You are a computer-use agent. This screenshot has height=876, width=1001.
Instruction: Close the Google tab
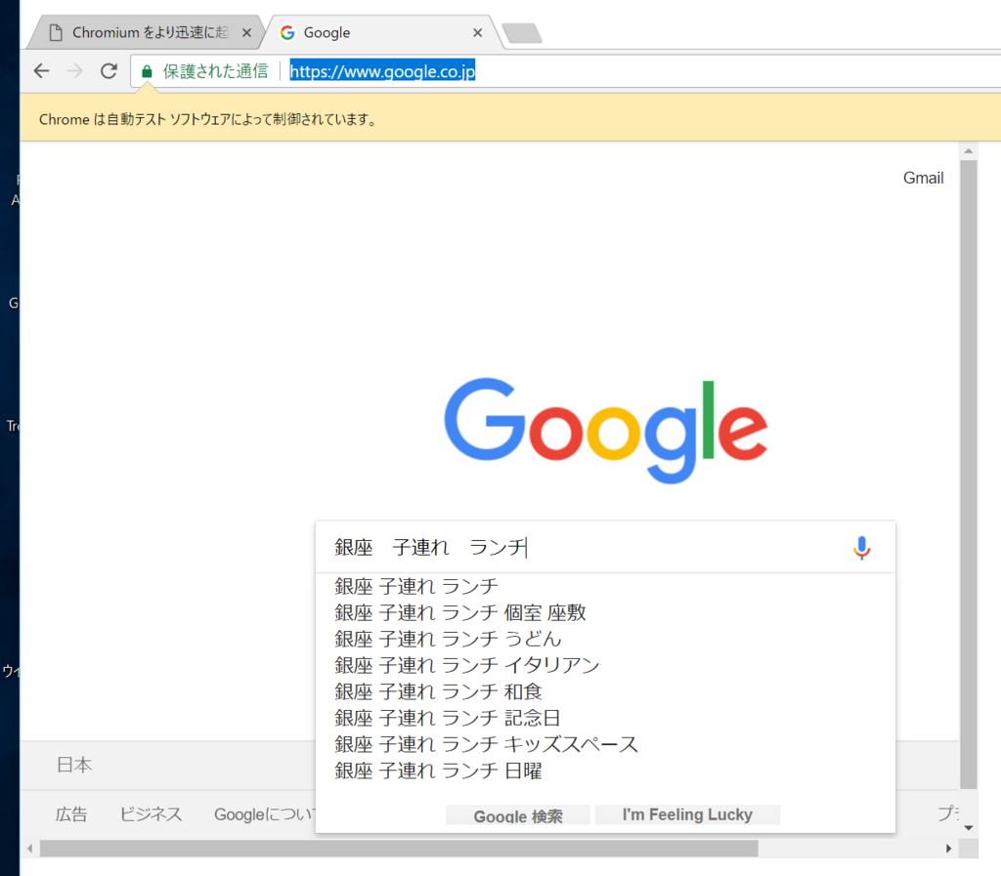click(477, 32)
